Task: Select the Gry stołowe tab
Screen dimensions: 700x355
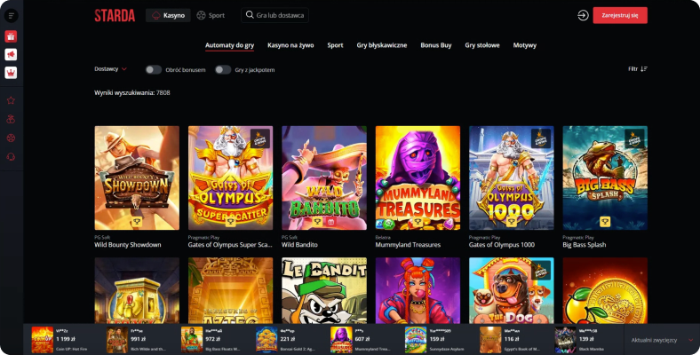Action: 482,45
